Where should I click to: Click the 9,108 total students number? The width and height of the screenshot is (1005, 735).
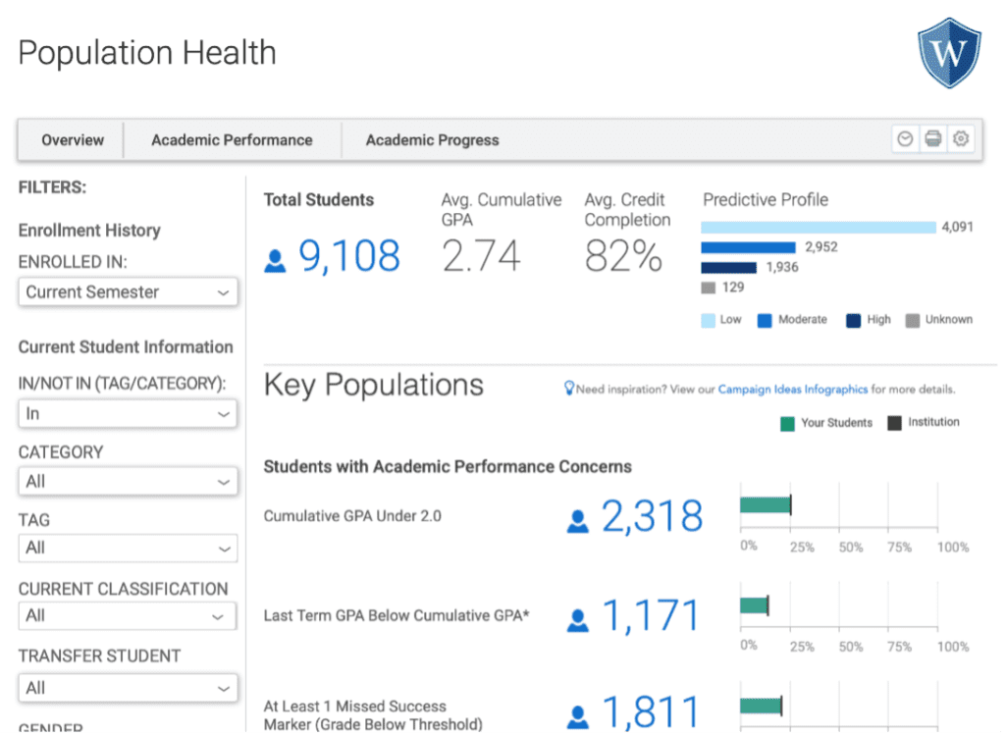pos(349,256)
